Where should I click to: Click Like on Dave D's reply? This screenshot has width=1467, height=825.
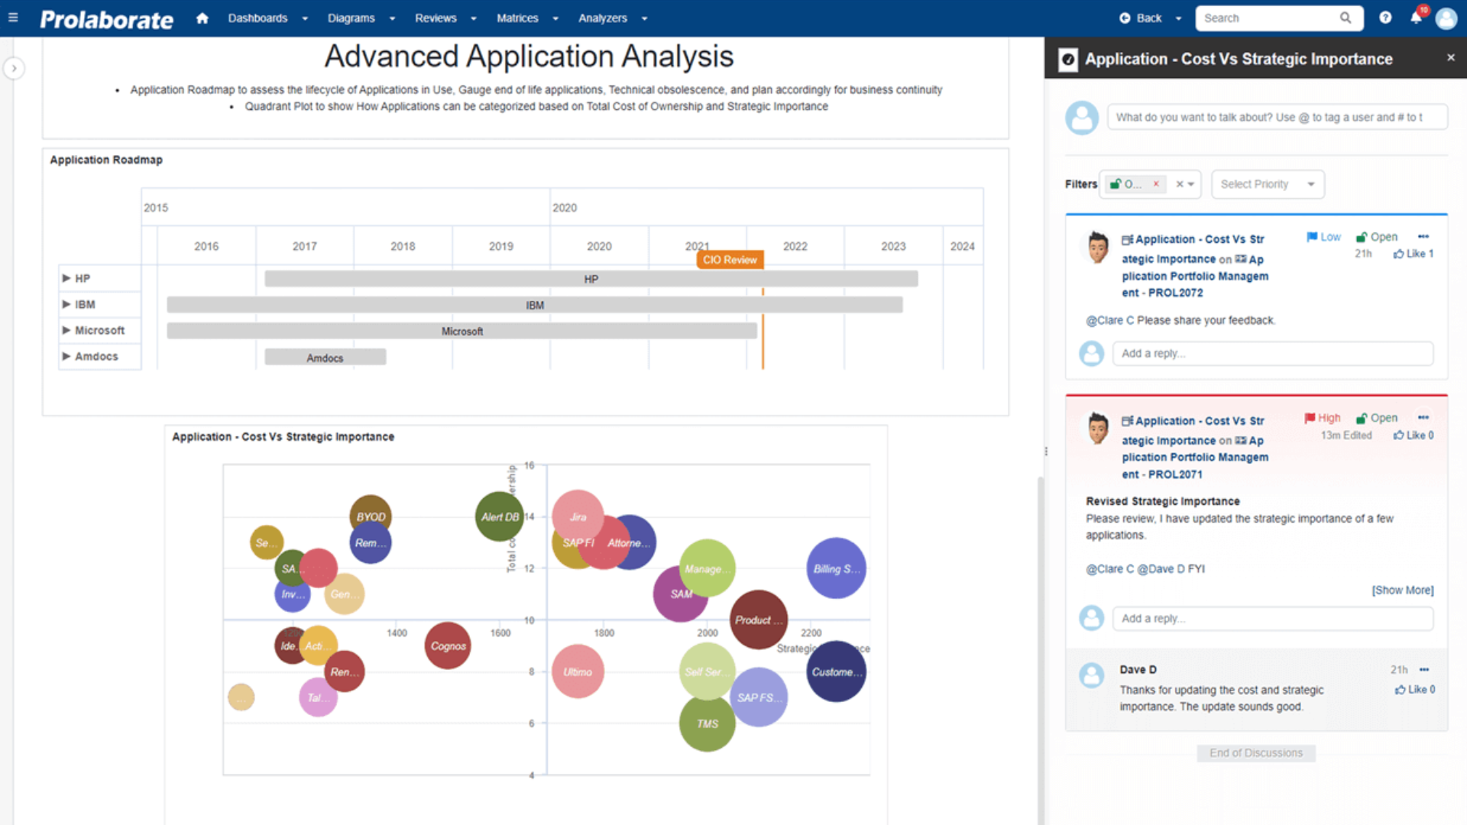(1414, 689)
